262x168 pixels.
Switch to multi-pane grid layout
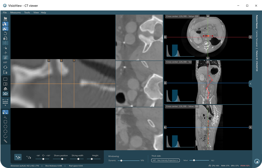(x=5, y=84)
